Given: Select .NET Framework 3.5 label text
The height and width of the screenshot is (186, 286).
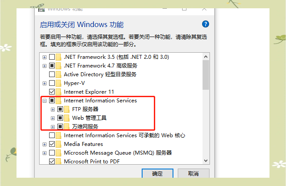Looking at the screenshot, I should pos(116,57).
